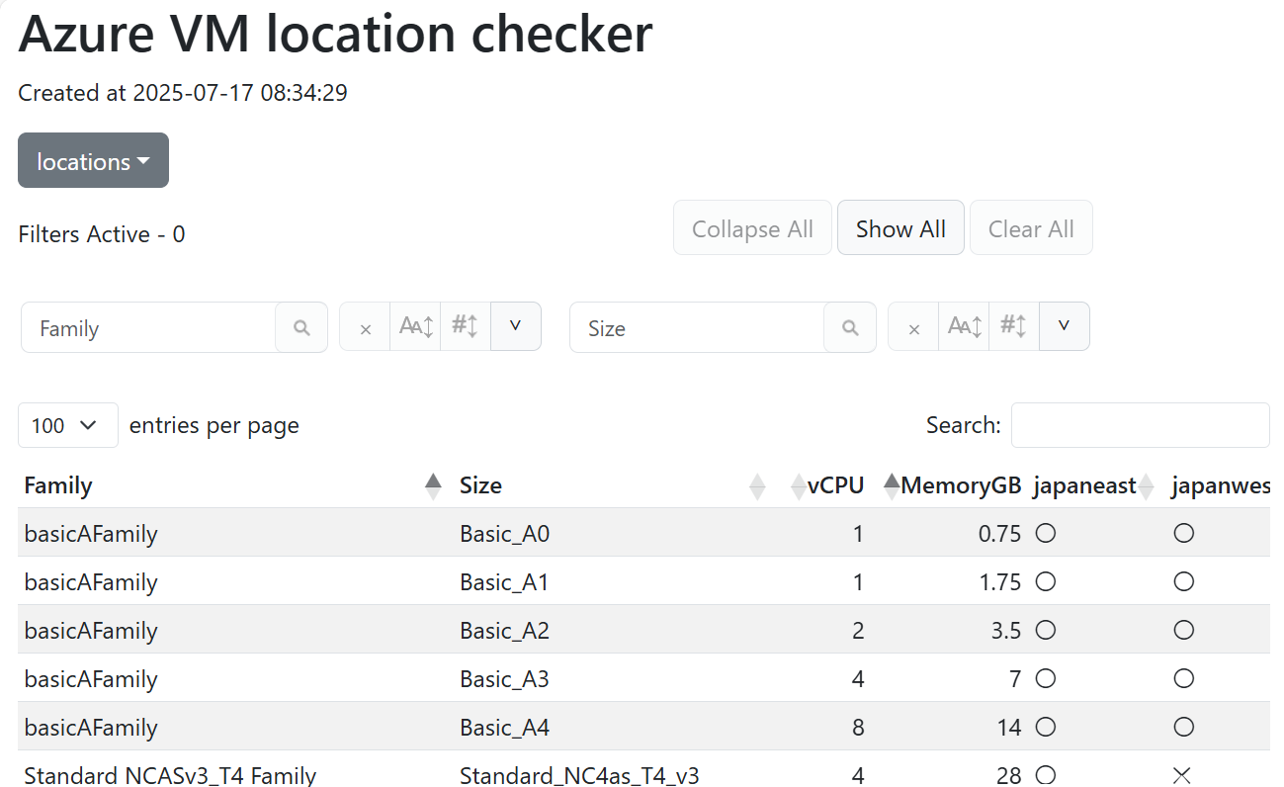This screenshot has height=787, width=1284.
Task: Sort Size pane by count
Action: (1014, 326)
